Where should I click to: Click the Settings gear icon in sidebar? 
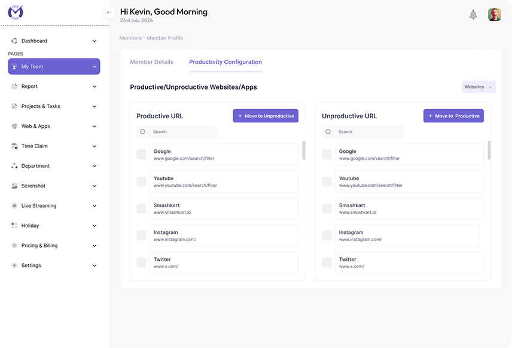click(x=15, y=266)
